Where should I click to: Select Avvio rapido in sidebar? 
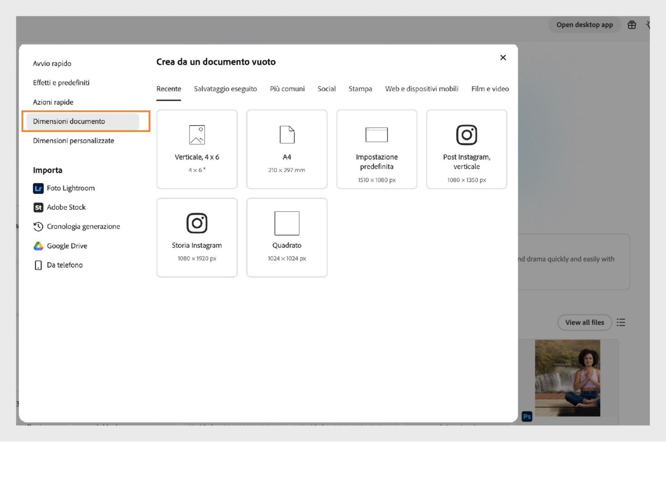pyautogui.click(x=52, y=64)
